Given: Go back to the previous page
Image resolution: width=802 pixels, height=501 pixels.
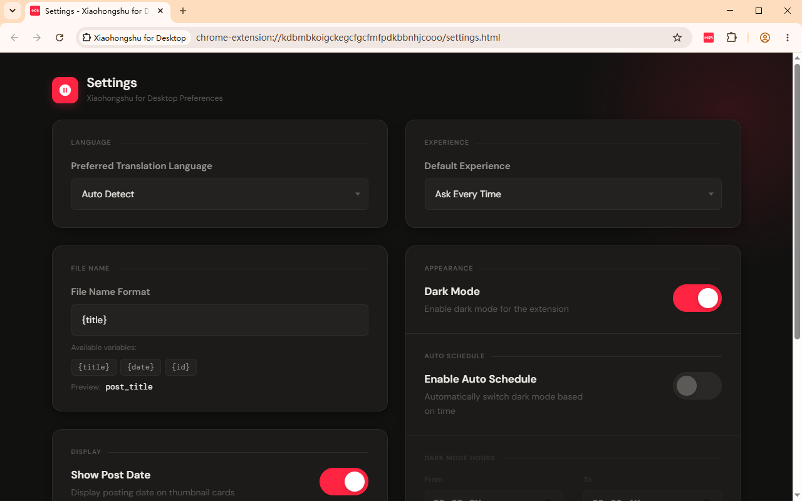Looking at the screenshot, I should click(x=14, y=38).
